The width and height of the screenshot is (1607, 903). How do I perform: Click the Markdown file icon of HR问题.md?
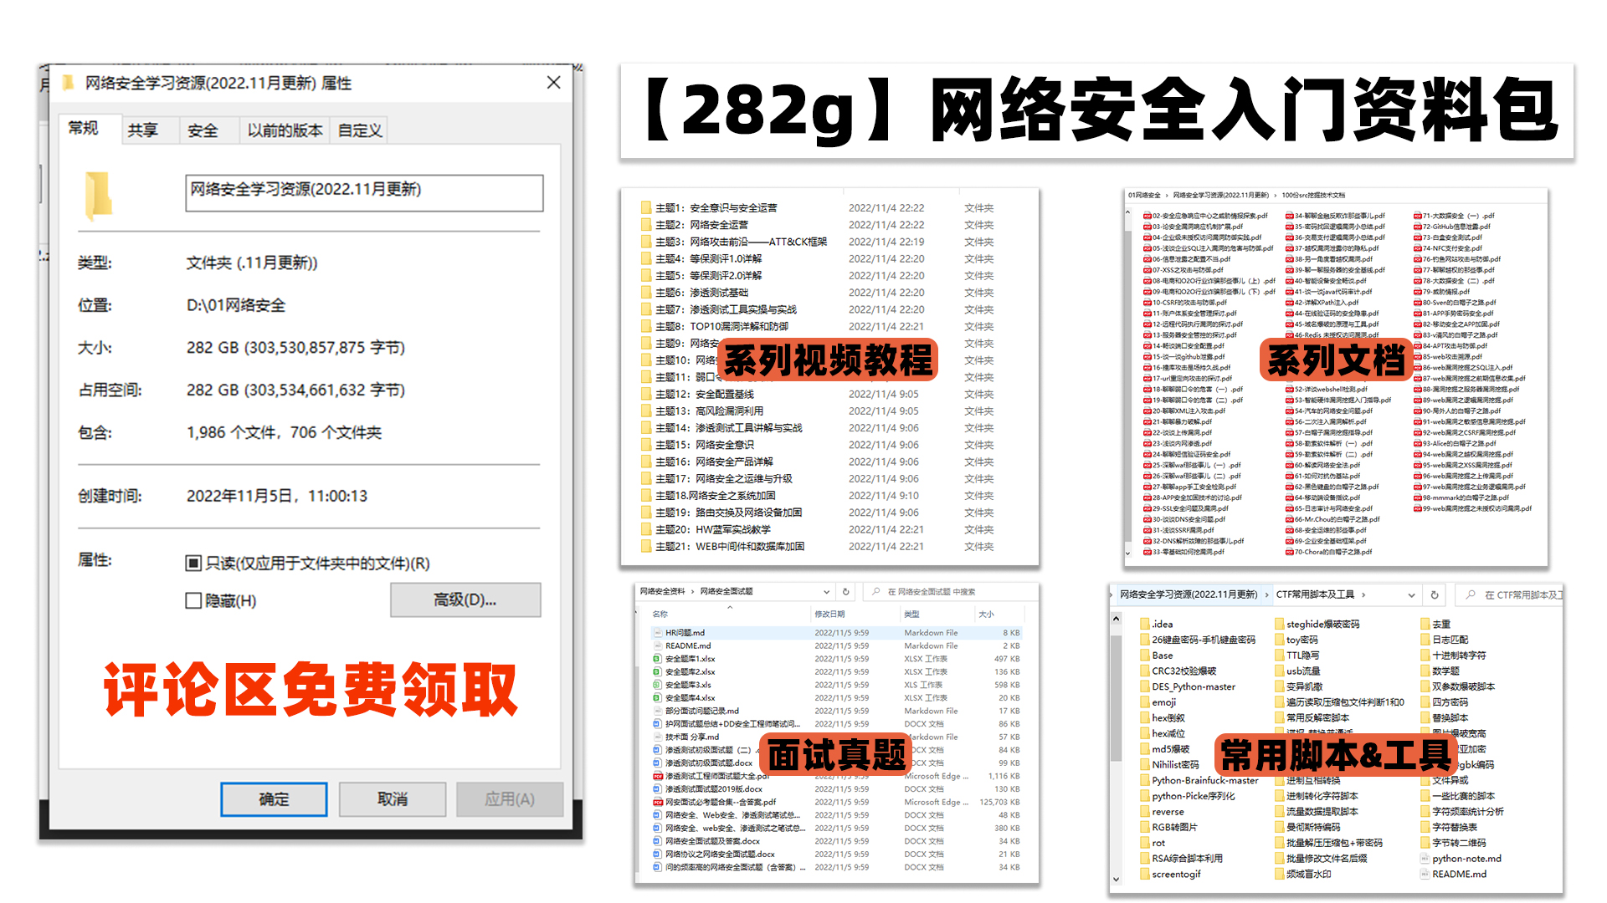click(658, 633)
